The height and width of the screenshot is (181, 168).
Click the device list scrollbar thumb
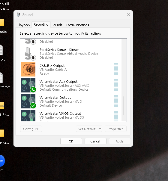pyautogui.click(x=124, y=106)
